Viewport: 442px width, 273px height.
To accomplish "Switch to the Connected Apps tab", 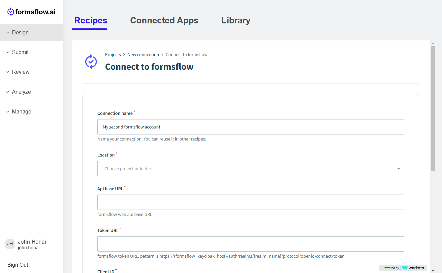I will tap(164, 20).
